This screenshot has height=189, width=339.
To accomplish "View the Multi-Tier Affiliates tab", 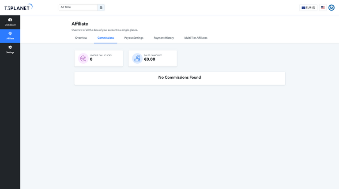I will click(196, 38).
